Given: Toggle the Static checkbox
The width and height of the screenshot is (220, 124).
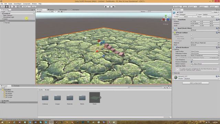Looking at the screenshot, I should [213, 12].
